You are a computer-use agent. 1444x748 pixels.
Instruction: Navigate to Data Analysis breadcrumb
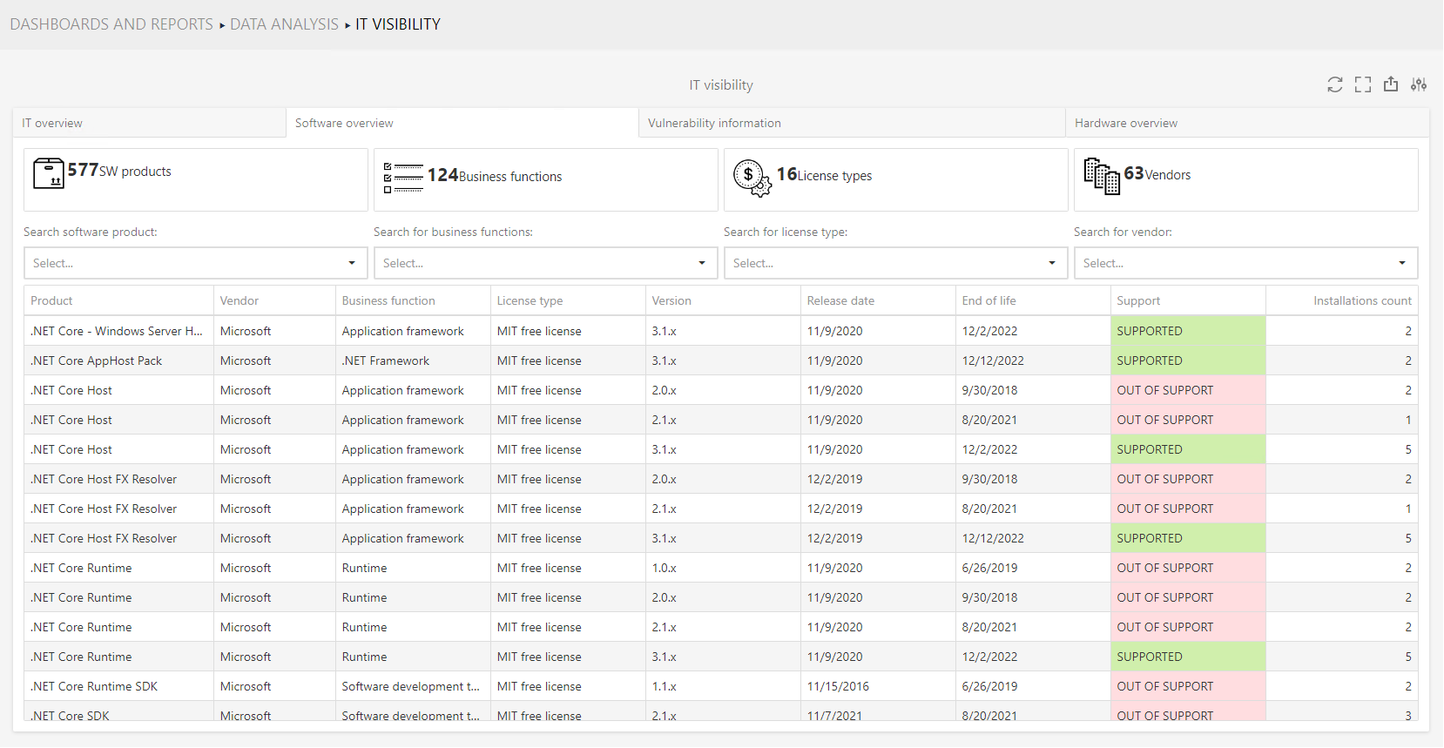284,24
